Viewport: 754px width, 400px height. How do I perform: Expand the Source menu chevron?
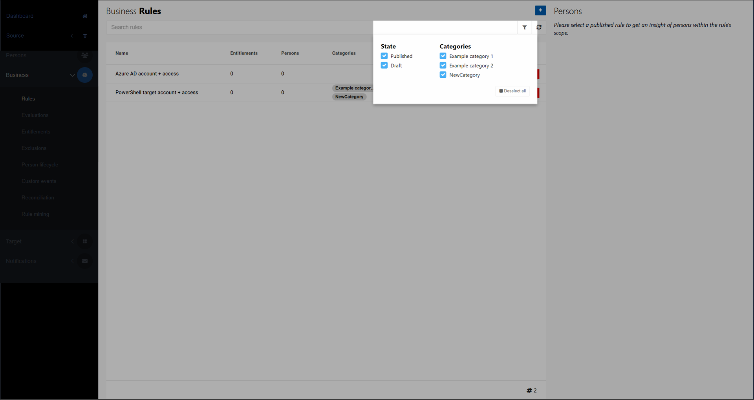click(x=72, y=36)
